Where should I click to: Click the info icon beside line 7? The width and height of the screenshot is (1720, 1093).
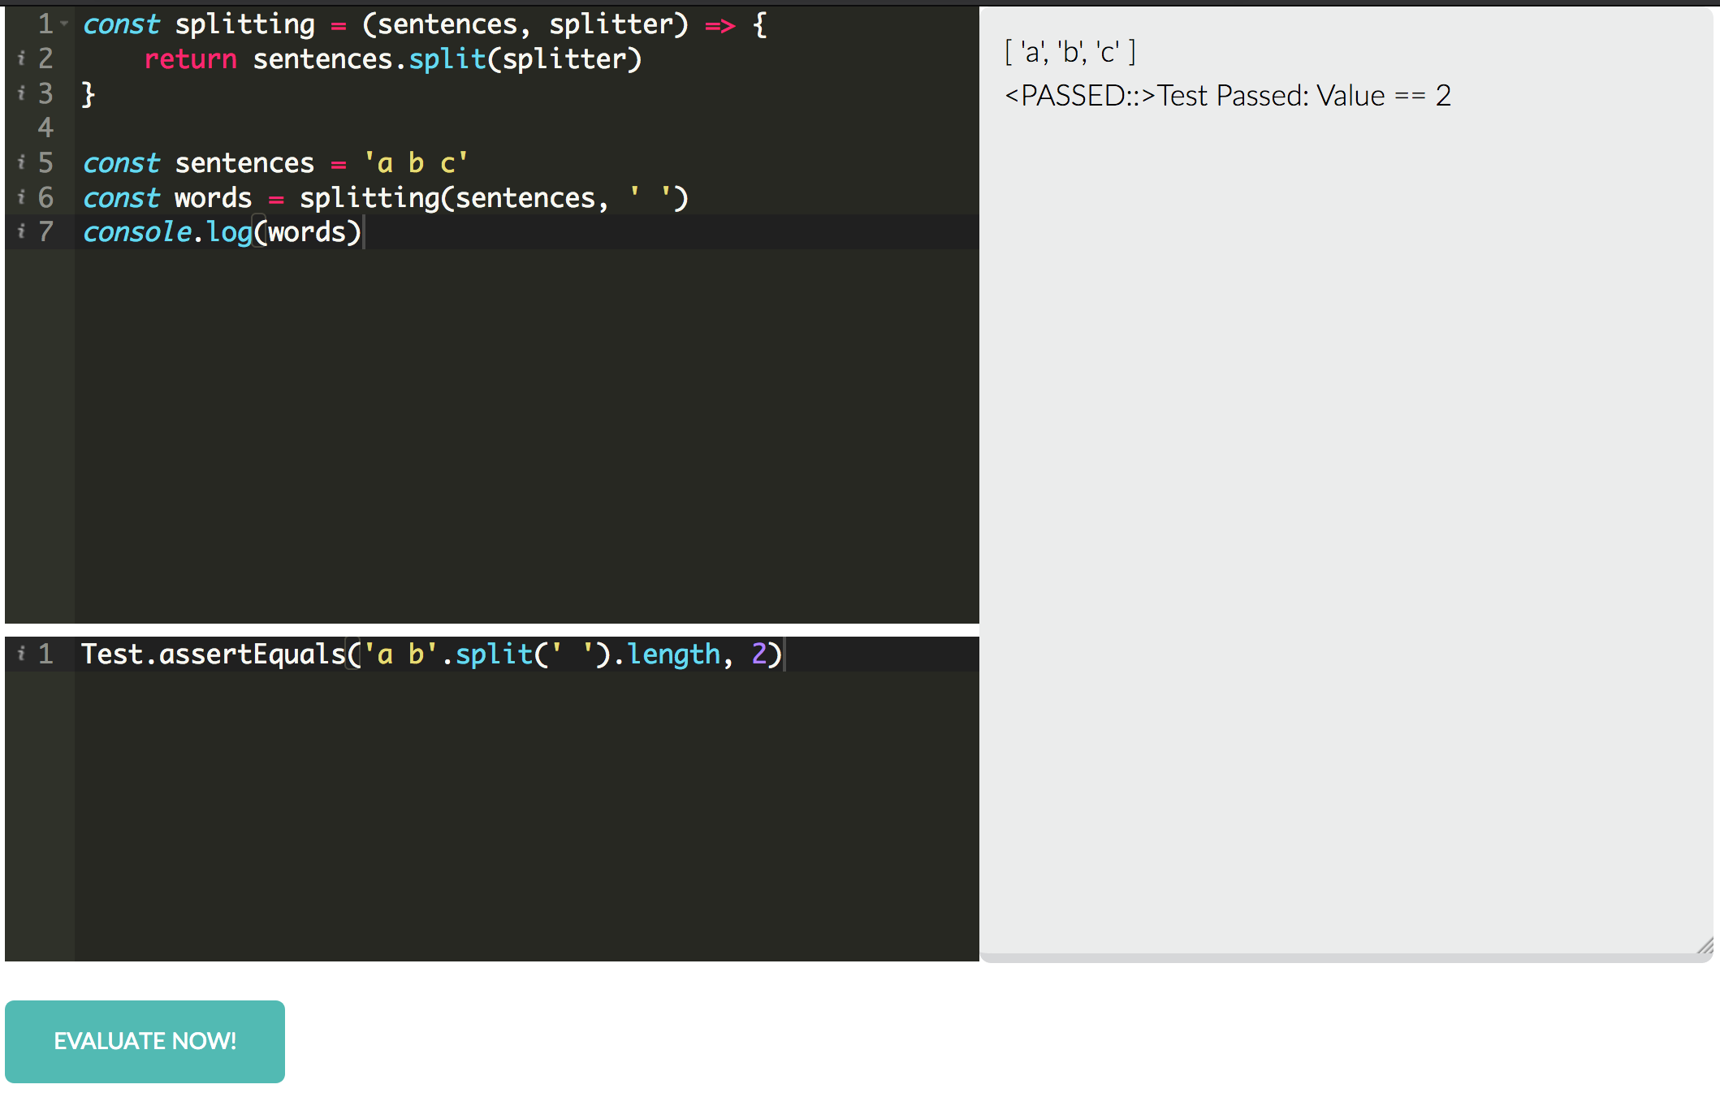pyautogui.click(x=22, y=231)
